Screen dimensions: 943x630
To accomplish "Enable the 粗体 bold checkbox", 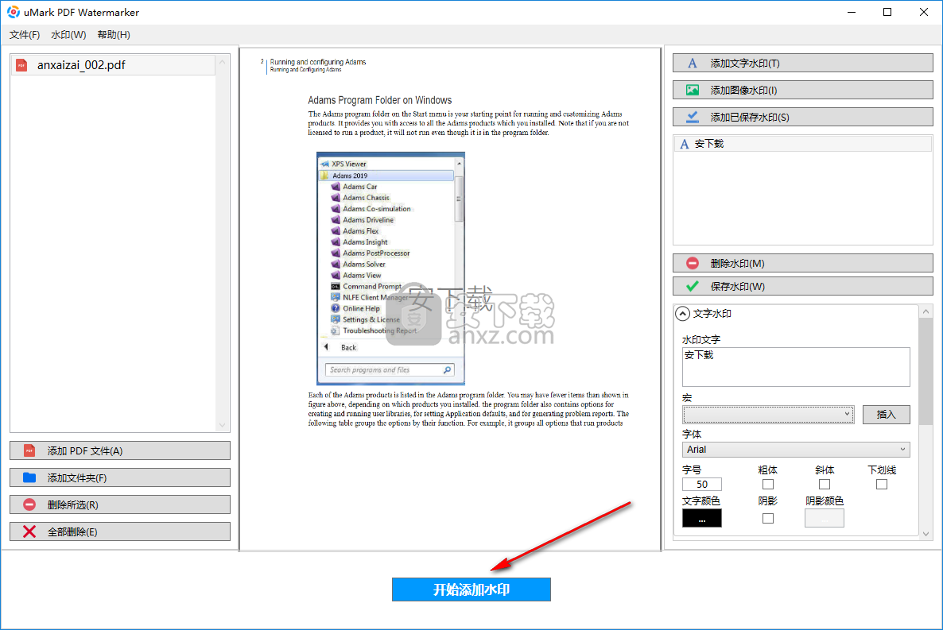I will (768, 485).
